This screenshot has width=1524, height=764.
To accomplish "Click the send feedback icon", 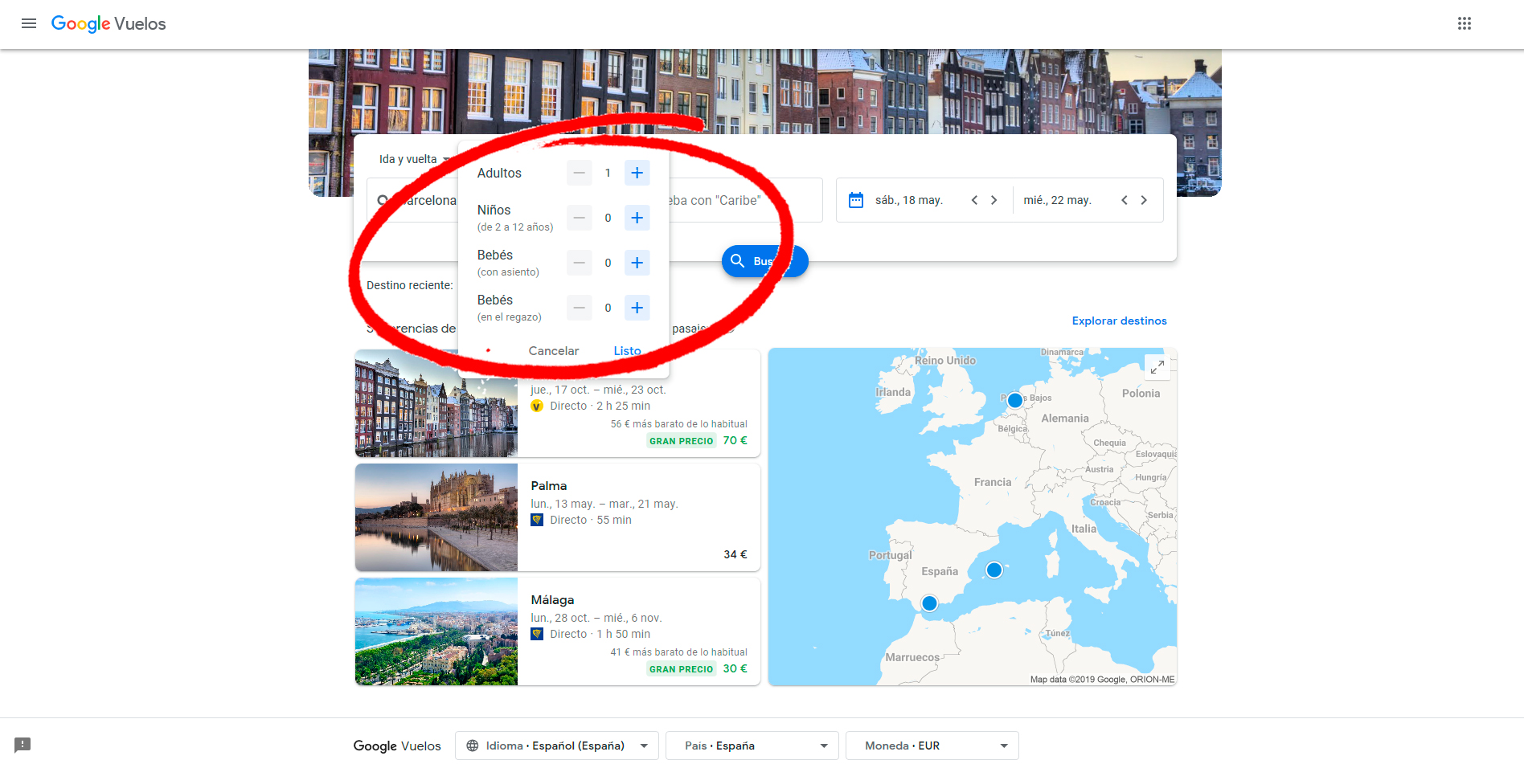I will (x=23, y=745).
